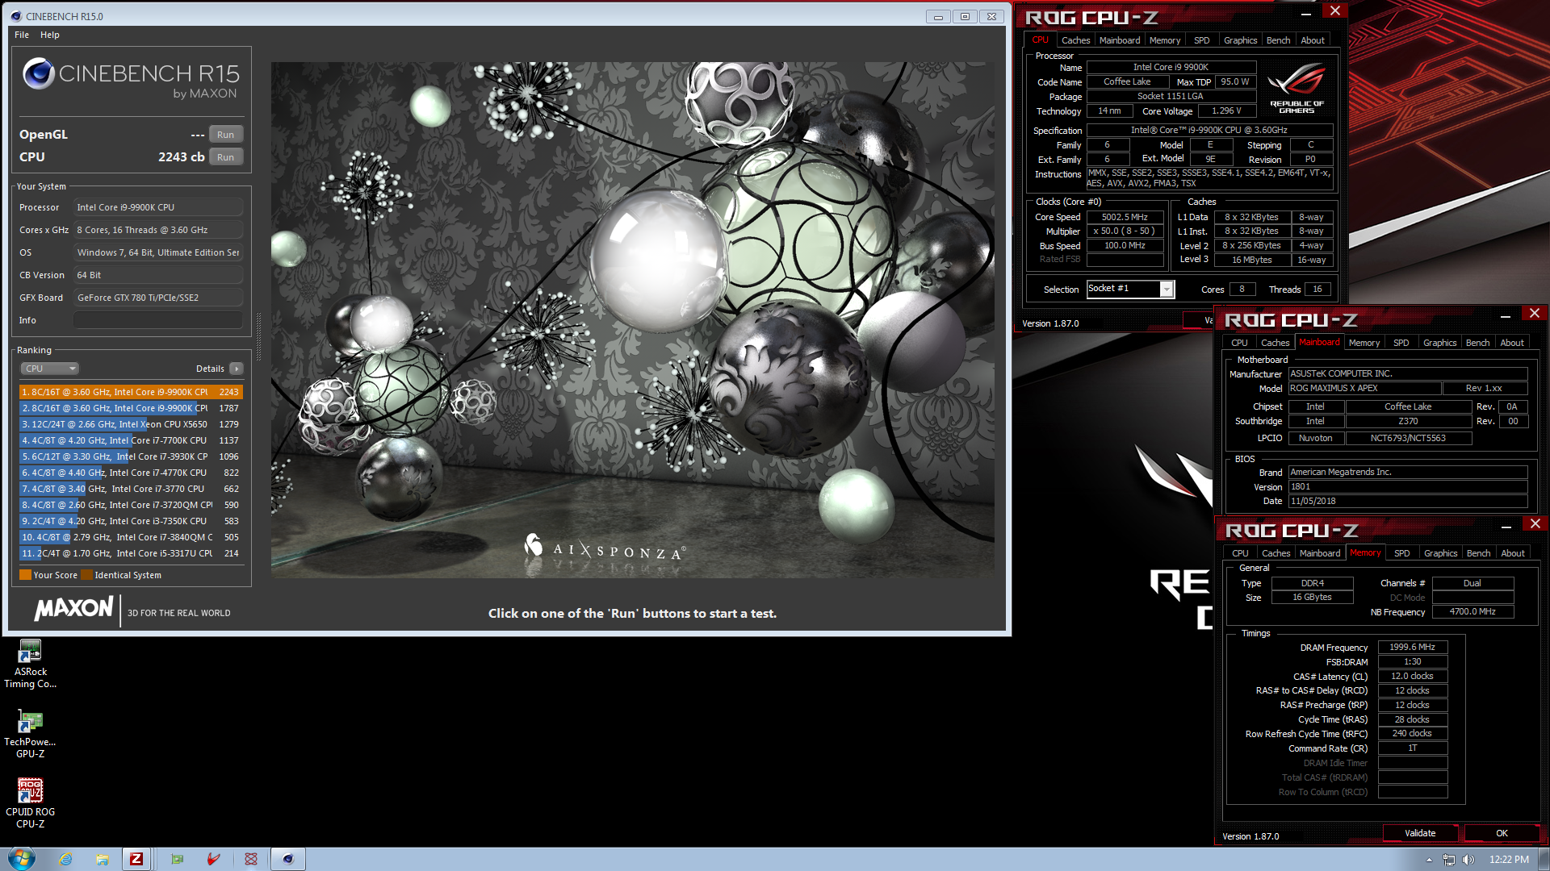Open Graphics tab in top CPU-Z window
Screen dimensions: 1550x871
click(x=1240, y=40)
